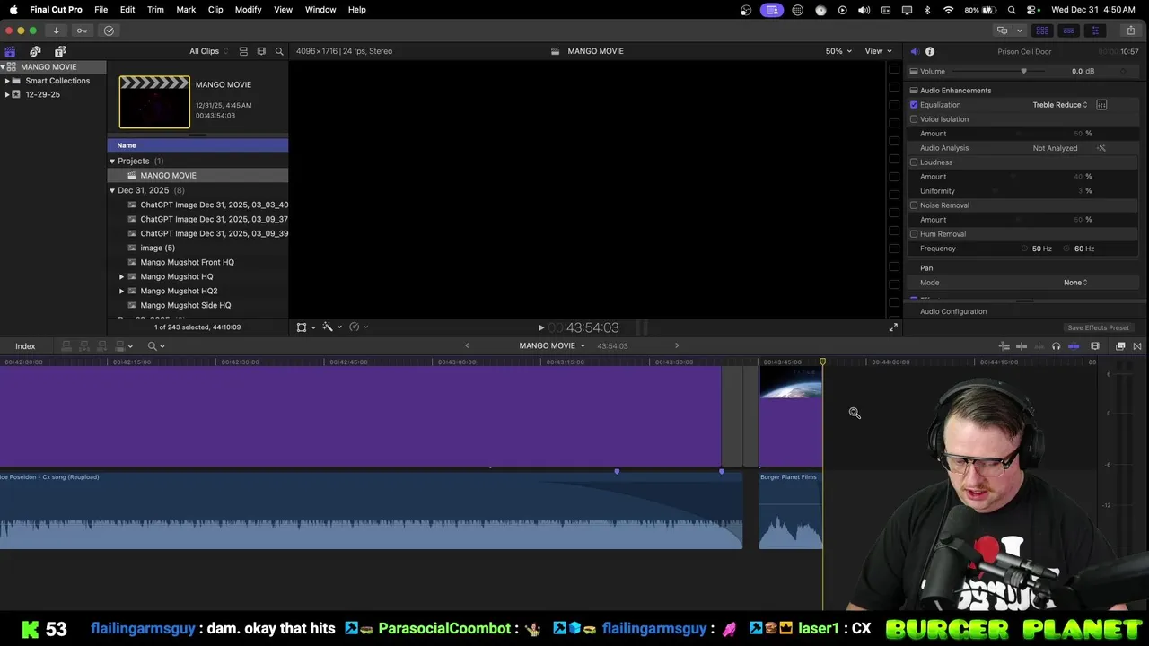Image resolution: width=1149 pixels, height=646 pixels.
Task: Click Share export icon in toolbar
Action: click(x=1130, y=31)
